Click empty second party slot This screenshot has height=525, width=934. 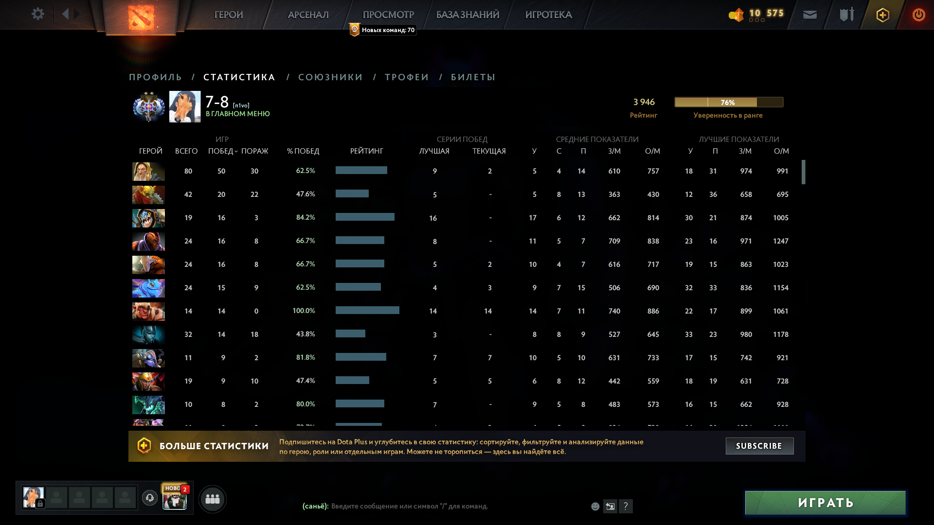tap(56, 498)
